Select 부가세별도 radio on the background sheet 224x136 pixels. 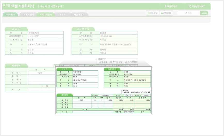(126, 62)
